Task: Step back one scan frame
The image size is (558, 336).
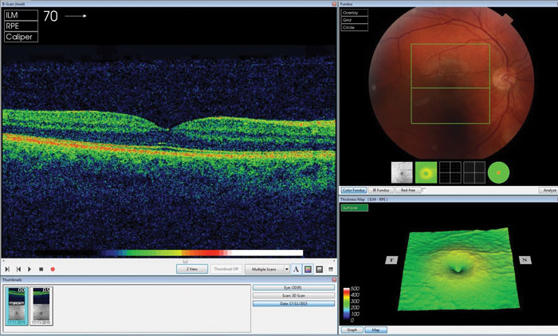Action: (19, 270)
